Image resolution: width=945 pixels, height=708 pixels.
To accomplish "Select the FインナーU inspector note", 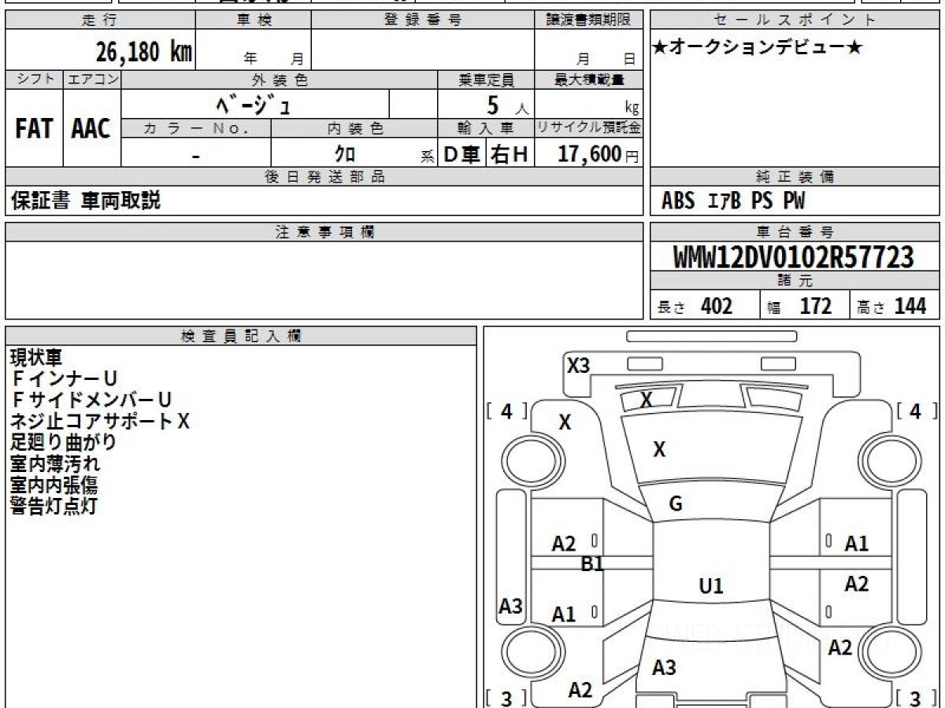I will (x=65, y=379).
